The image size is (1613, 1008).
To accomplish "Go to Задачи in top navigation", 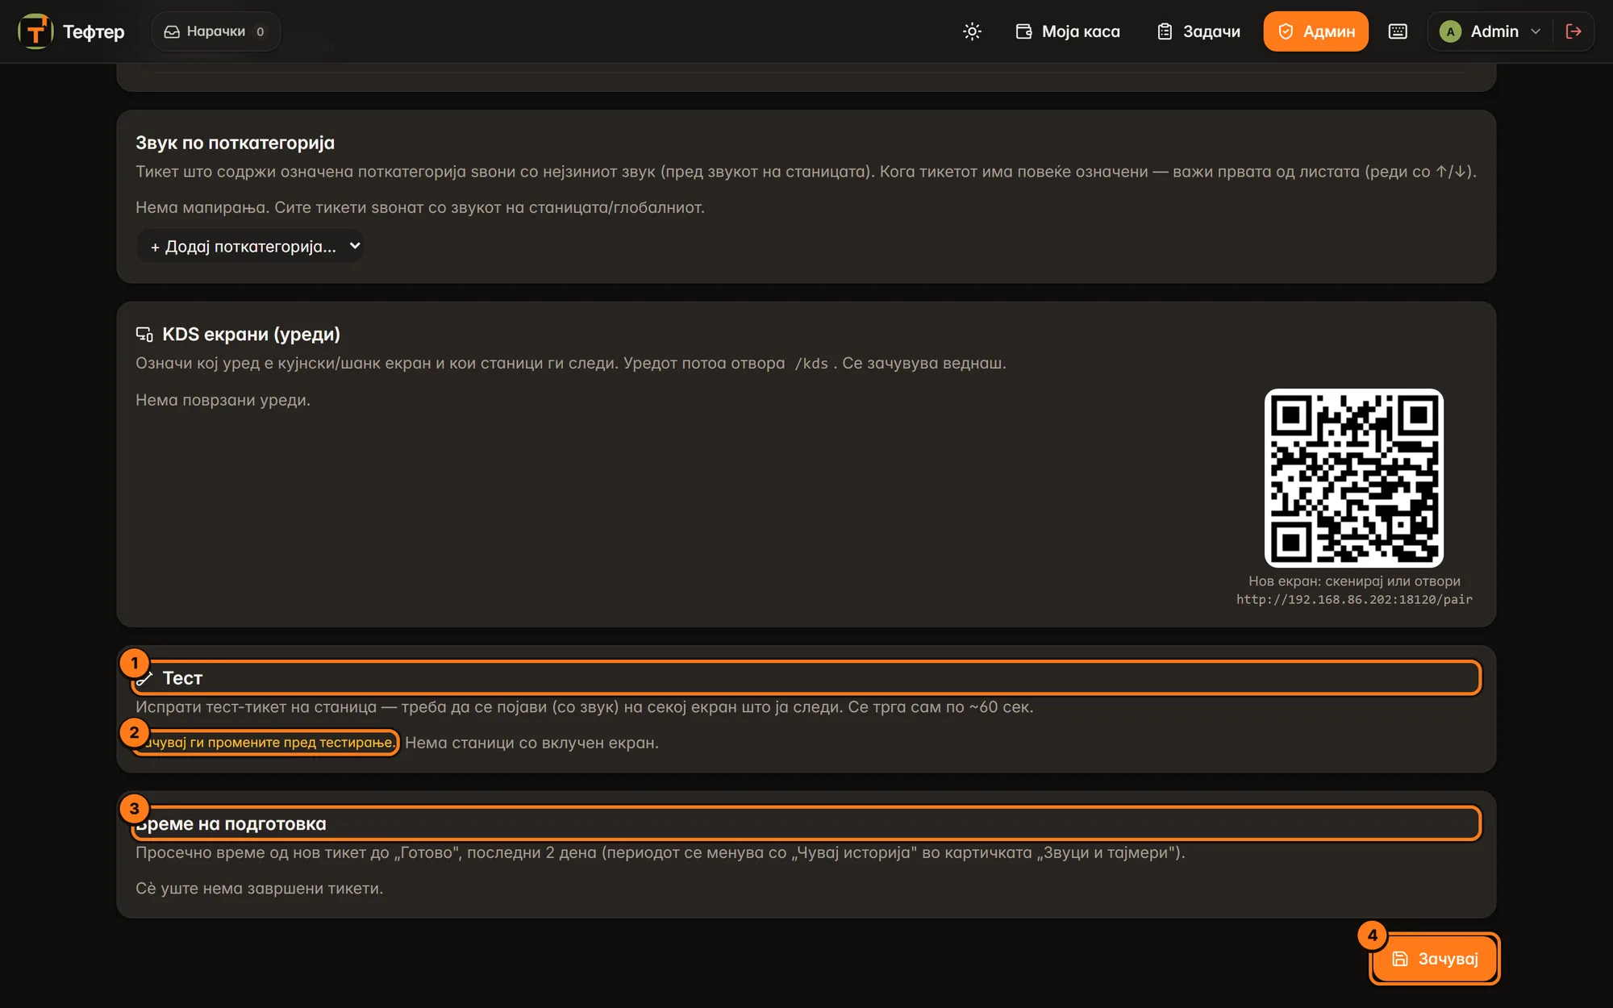I will point(1198,31).
